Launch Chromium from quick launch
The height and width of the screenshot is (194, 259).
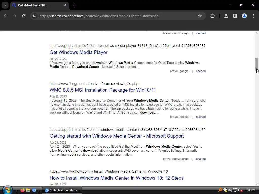point(34,190)
